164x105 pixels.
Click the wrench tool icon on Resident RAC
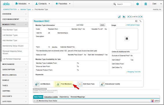click(140, 21)
